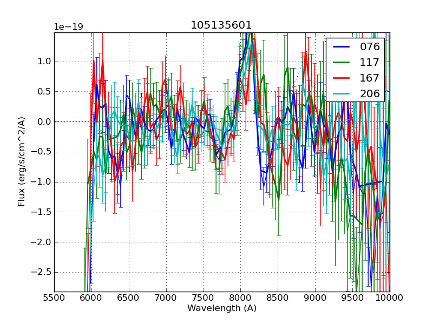Click the 5500 x-axis tick label
433x324 pixels.
tap(54, 297)
